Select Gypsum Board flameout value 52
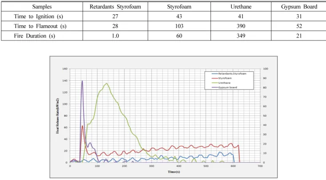The image size is (326, 180). tap(299, 26)
